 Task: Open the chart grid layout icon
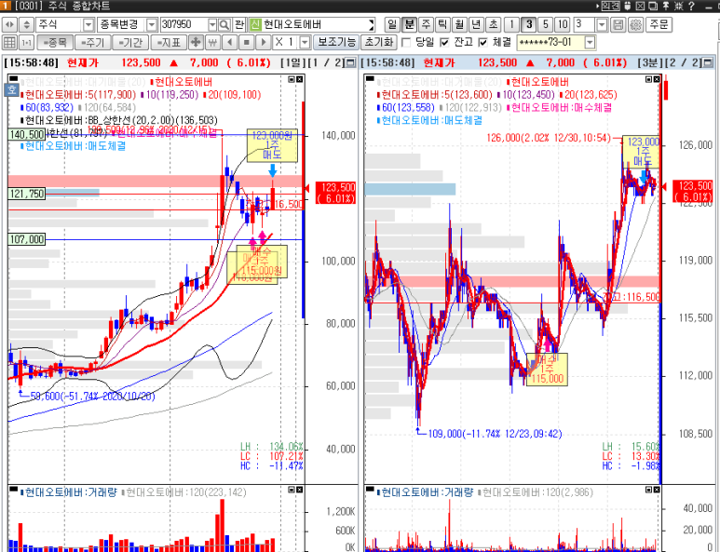(9, 43)
